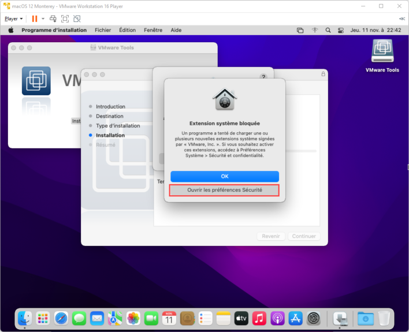Open Spotlight search

pos(328,30)
